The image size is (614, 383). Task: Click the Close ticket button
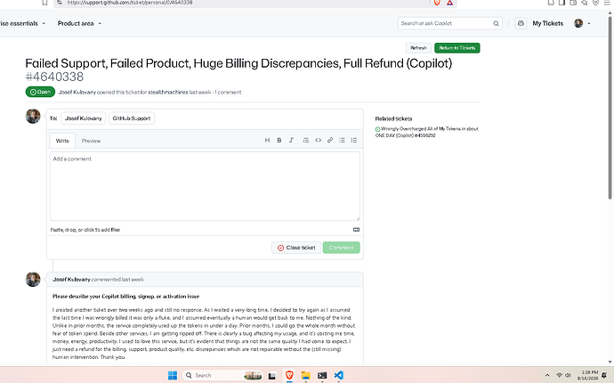click(x=296, y=248)
